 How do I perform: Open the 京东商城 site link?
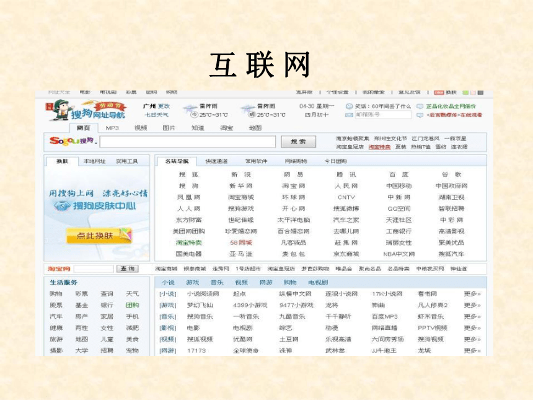click(x=346, y=254)
